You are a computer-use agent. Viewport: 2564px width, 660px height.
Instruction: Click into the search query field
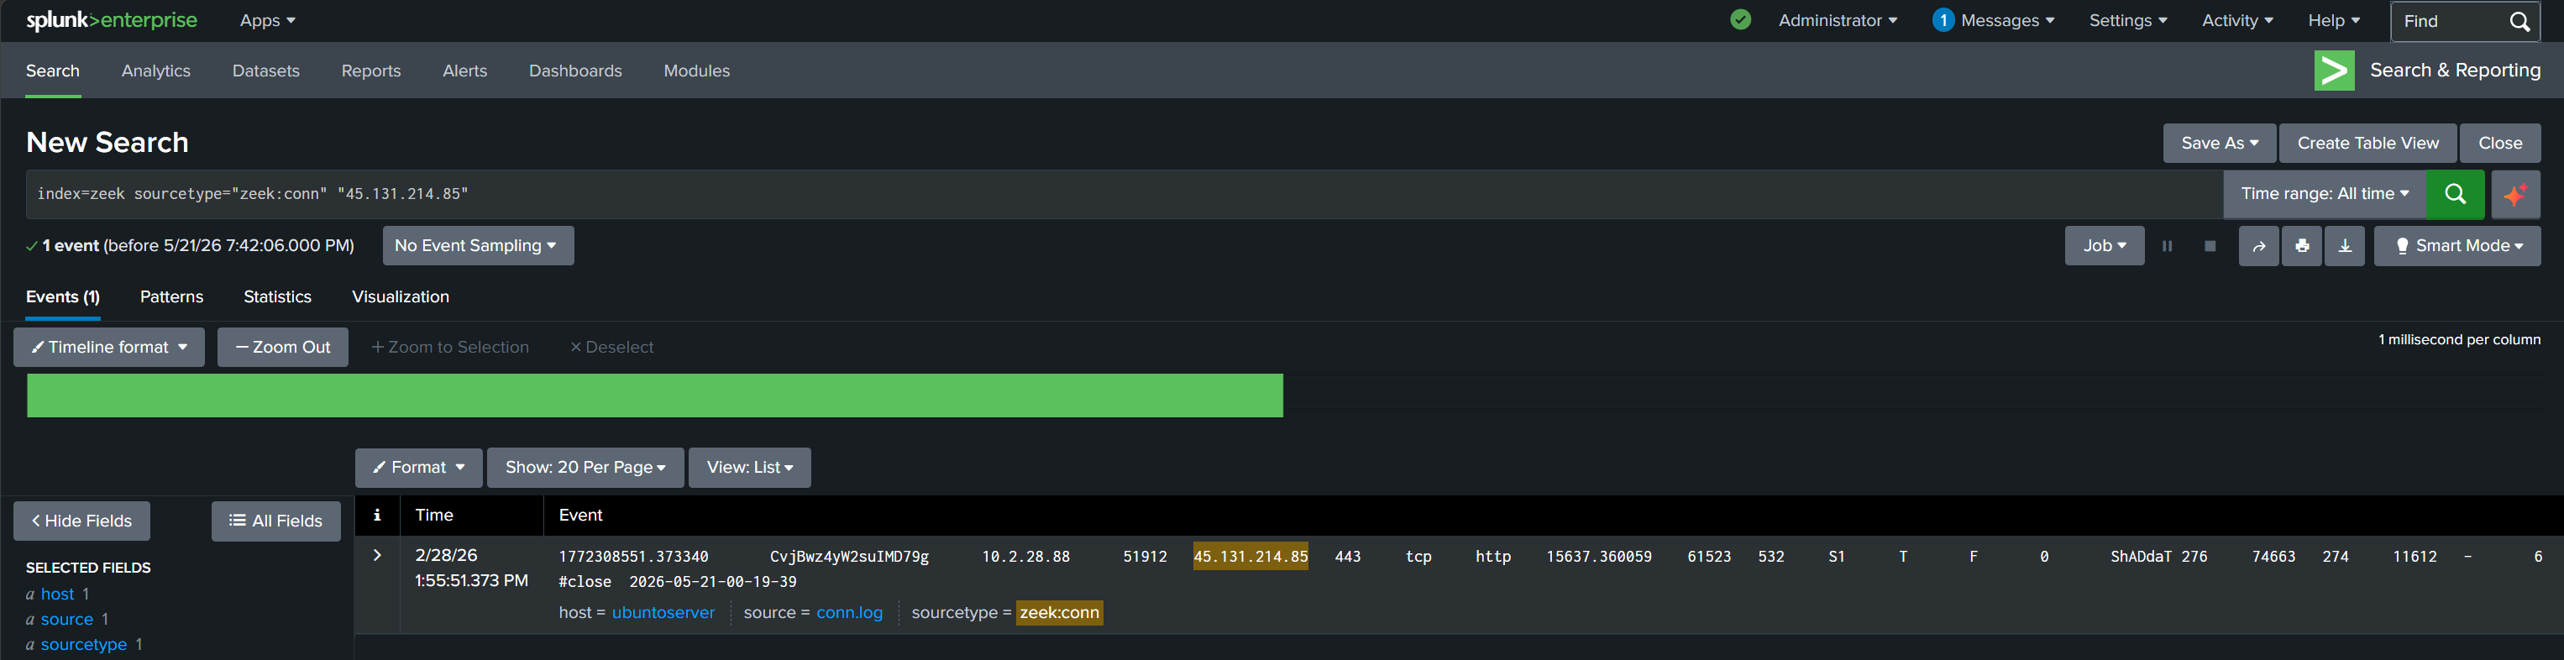[1125, 194]
